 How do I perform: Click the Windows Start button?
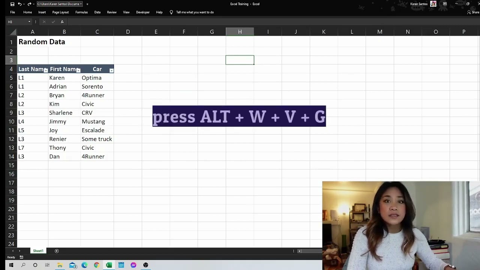(x=11, y=265)
